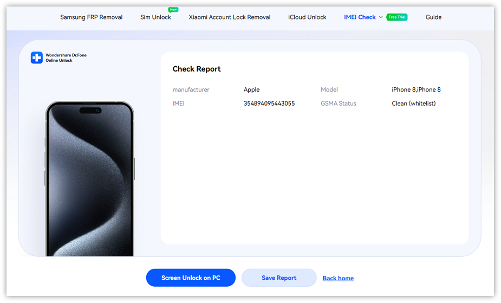Follow the Back home link

(x=338, y=278)
